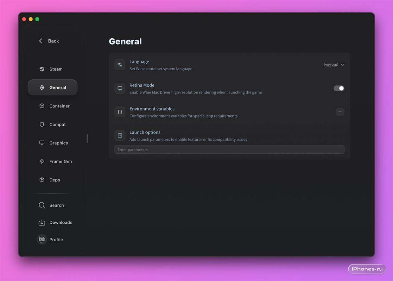Open the Graphics settings section
Image resolution: width=393 pixels, height=281 pixels.
[x=53, y=143]
